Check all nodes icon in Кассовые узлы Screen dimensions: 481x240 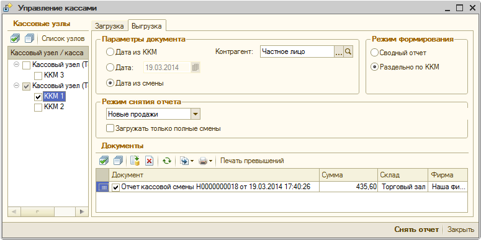click(15, 38)
